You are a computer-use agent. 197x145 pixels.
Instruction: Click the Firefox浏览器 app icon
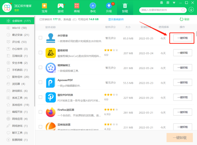coord(51,112)
